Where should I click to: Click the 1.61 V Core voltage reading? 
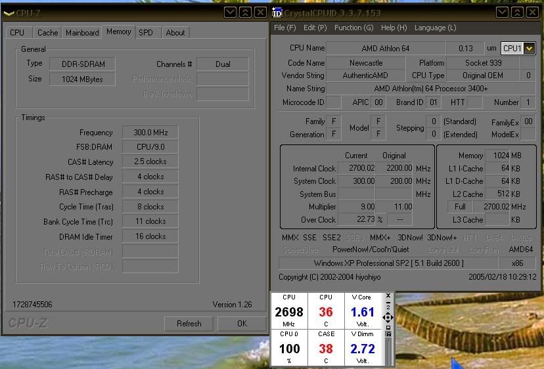click(363, 311)
